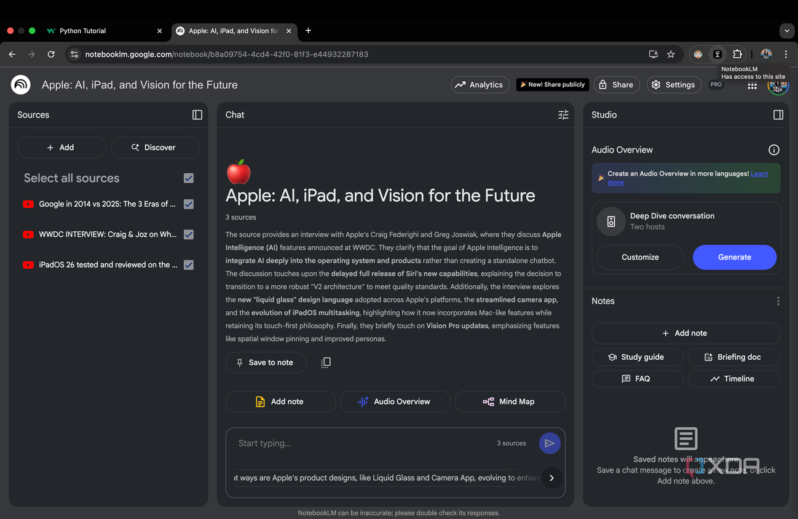Click Audio Overview button in Chat
798x519 pixels.
point(395,402)
